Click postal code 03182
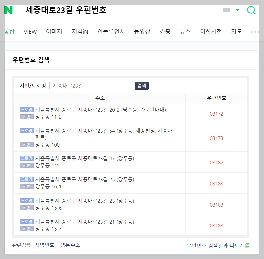This screenshot has width=264, height=259. pyautogui.click(x=216, y=163)
